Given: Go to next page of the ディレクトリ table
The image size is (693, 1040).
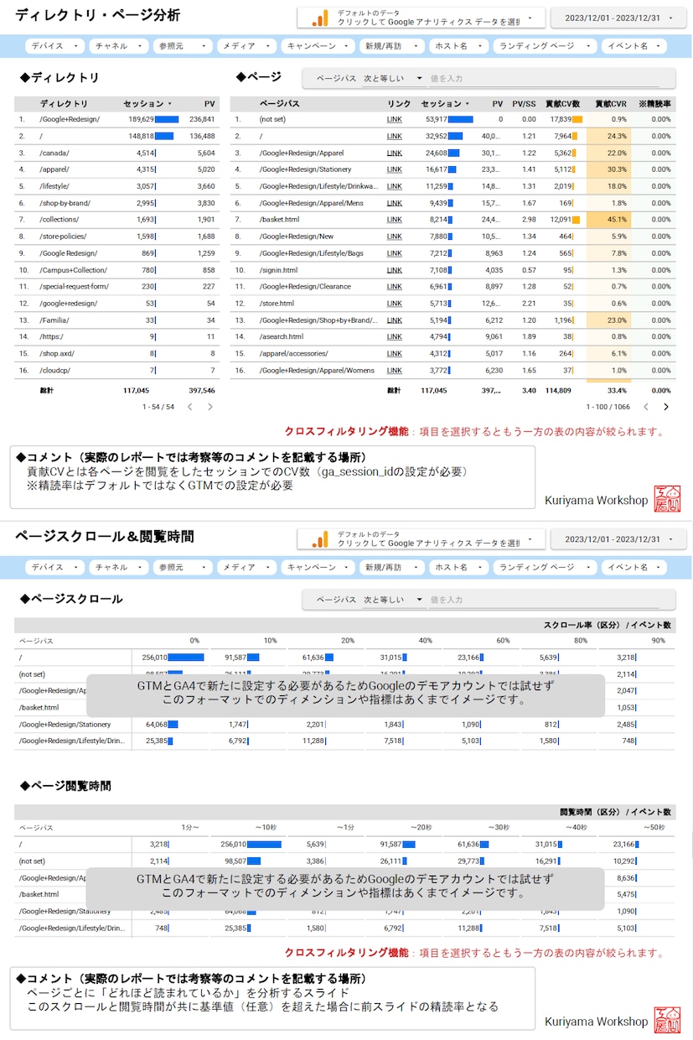Looking at the screenshot, I should pos(209,407).
